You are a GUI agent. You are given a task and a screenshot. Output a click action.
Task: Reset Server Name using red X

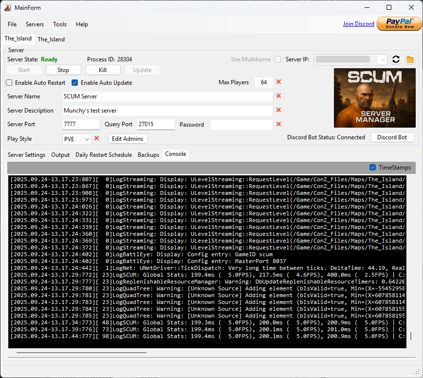click(x=278, y=96)
